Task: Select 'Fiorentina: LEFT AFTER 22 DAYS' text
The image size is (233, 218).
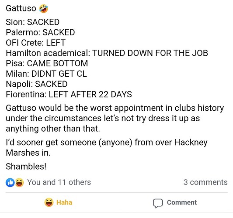Action: (x=69, y=95)
